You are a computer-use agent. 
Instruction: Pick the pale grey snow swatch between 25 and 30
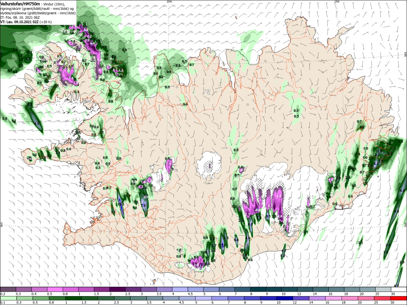(383, 289)
